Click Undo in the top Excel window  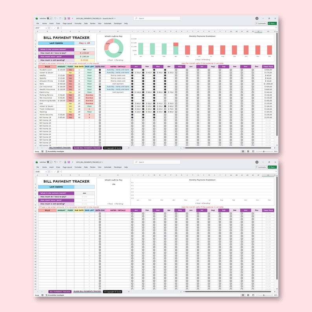pyautogui.click(x=55, y=18)
